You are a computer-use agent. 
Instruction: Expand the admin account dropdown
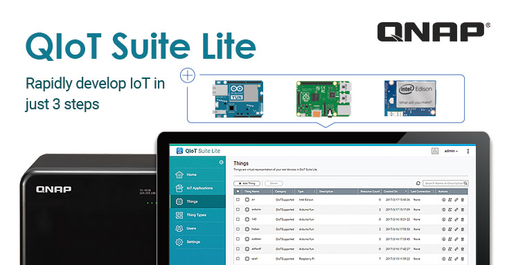tap(451, 151)
